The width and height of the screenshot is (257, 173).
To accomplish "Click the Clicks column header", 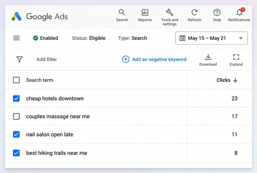I will [224, 80].
